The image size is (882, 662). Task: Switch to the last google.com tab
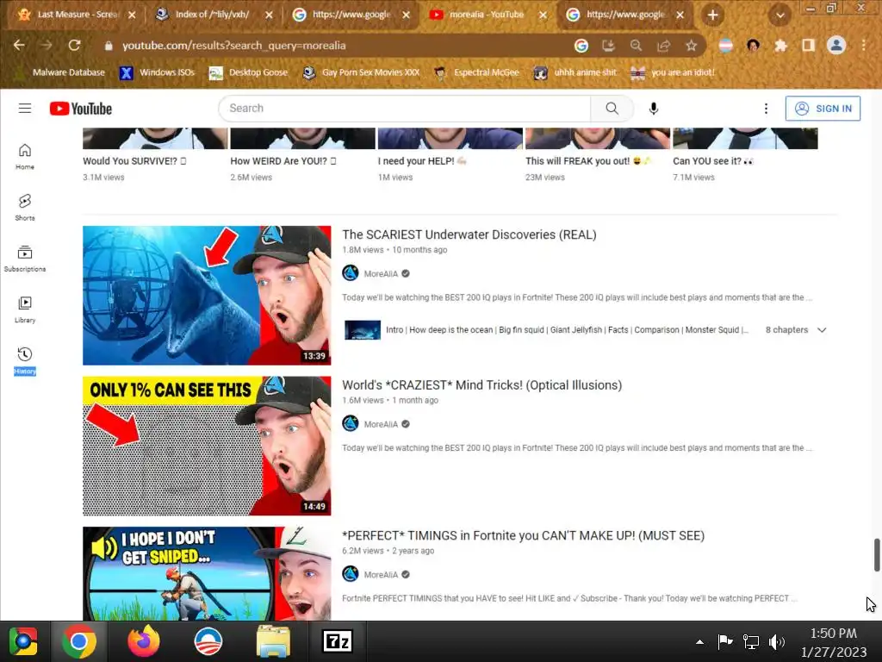coord(625,15)
